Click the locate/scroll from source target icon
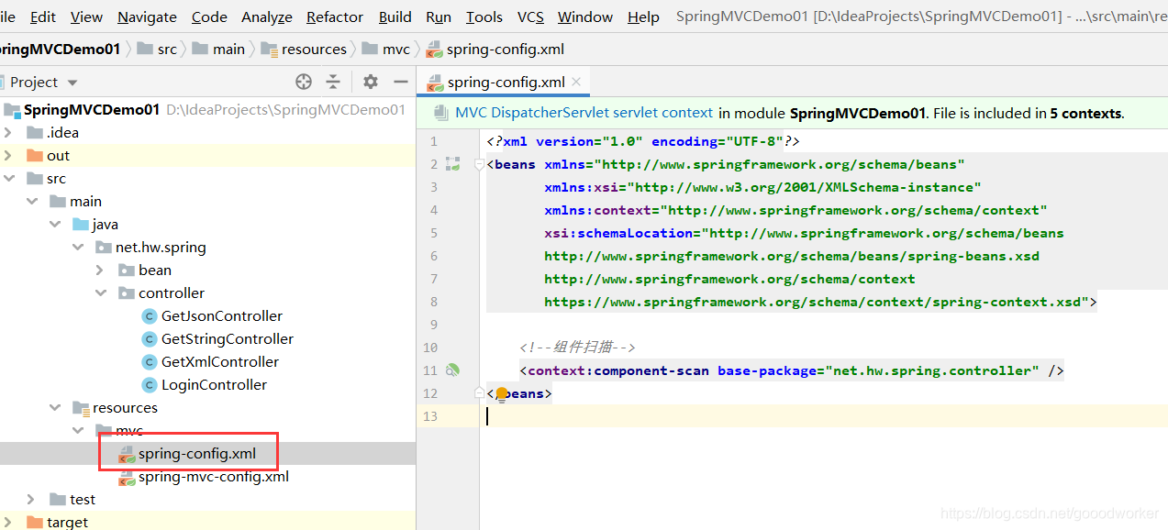The width and height of the screenshot is (1168, 530). click(304, 82)
